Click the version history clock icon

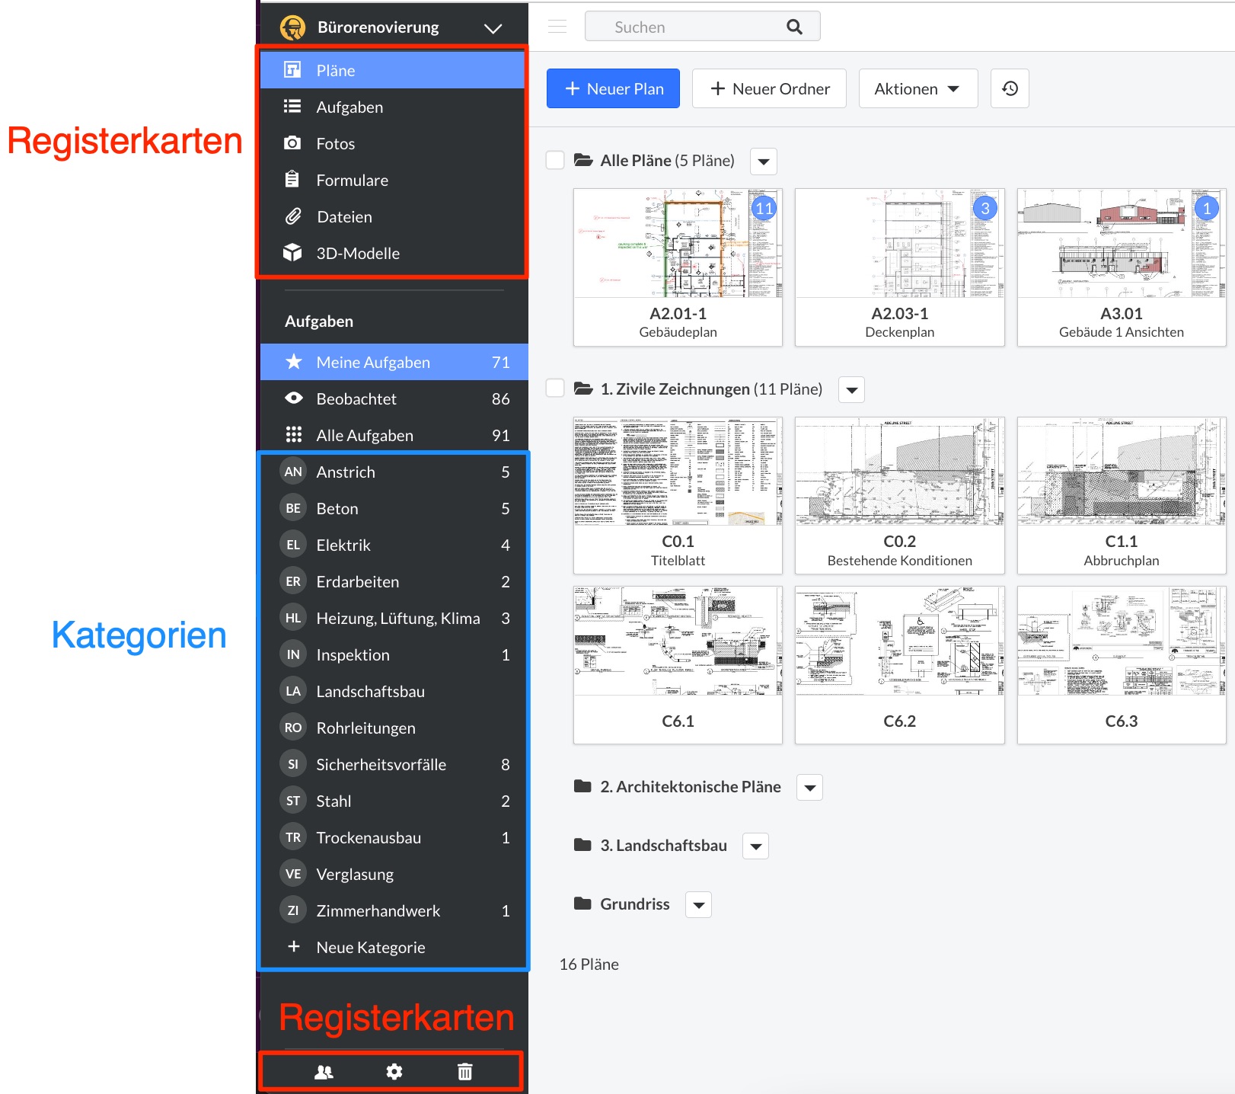1010,88
